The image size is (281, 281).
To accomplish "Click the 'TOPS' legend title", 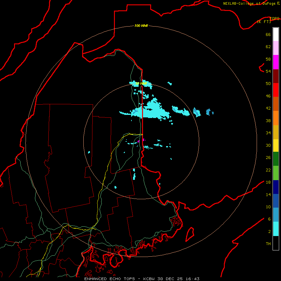I will [x=274, y=18].
